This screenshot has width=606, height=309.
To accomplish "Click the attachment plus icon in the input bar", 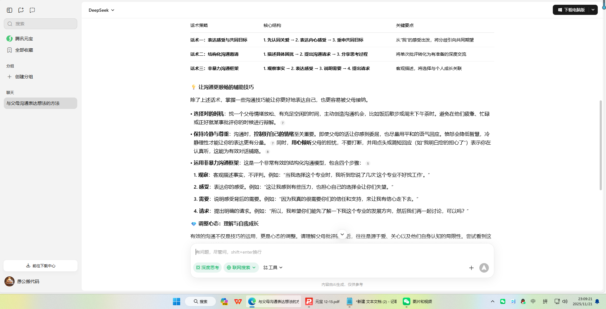I will tap(471, 268).
